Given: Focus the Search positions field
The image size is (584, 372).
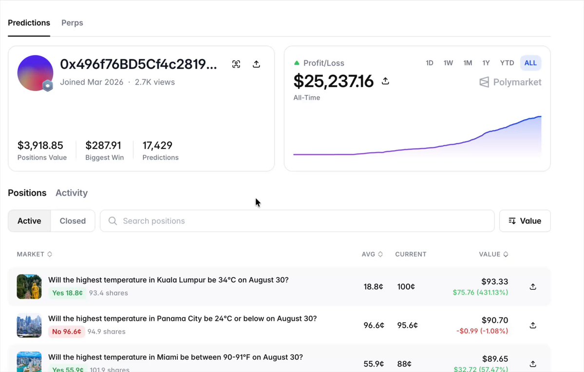Looking at the screenshot, I should pos(297,221).
